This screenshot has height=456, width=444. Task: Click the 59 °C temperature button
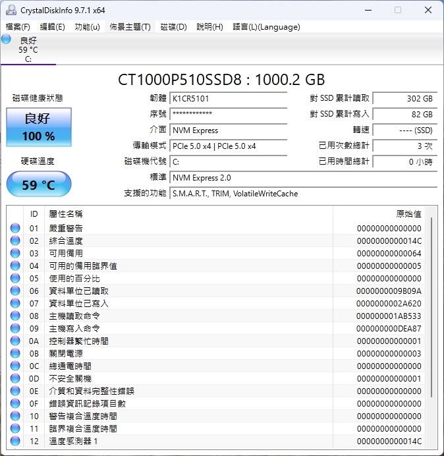tap(39, 185)
